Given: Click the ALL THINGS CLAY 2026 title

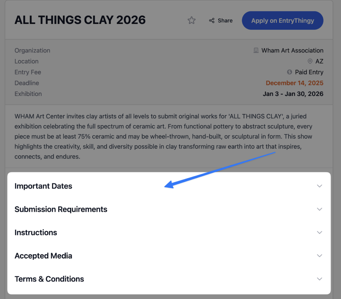Looking at the screenshot, I should (x=80, y=20).
